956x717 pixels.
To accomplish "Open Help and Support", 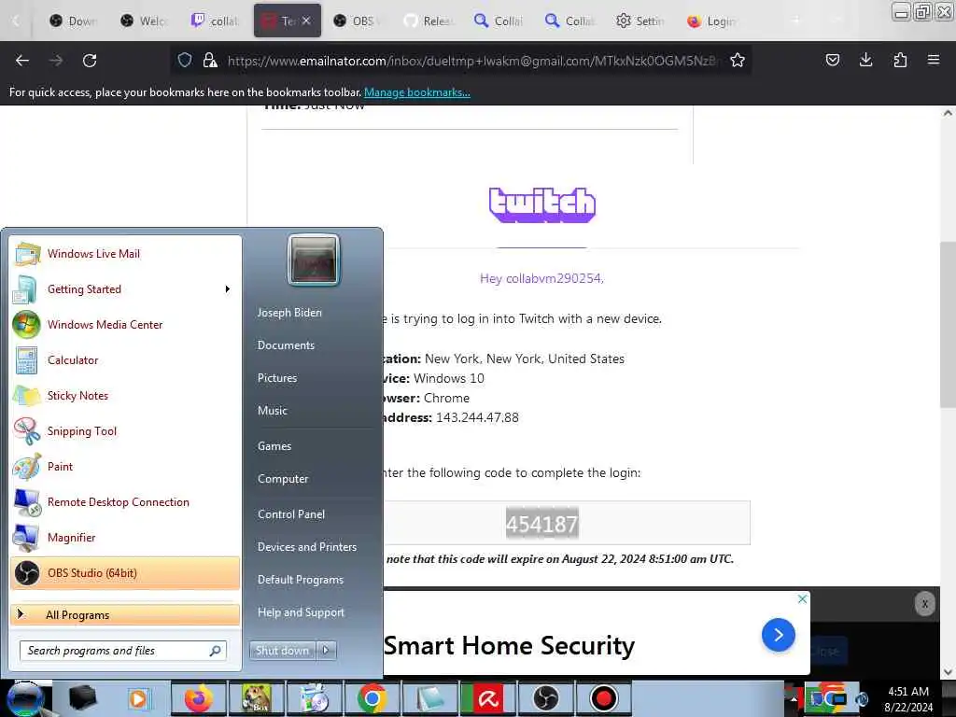I will (301, 612).
